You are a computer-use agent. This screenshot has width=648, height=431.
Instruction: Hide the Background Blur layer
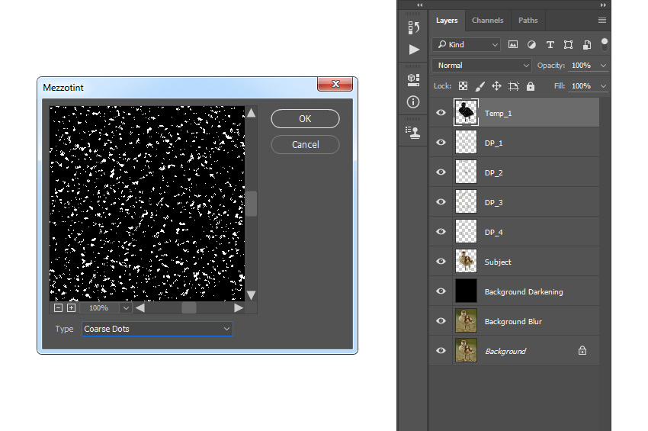click(441, 321)
